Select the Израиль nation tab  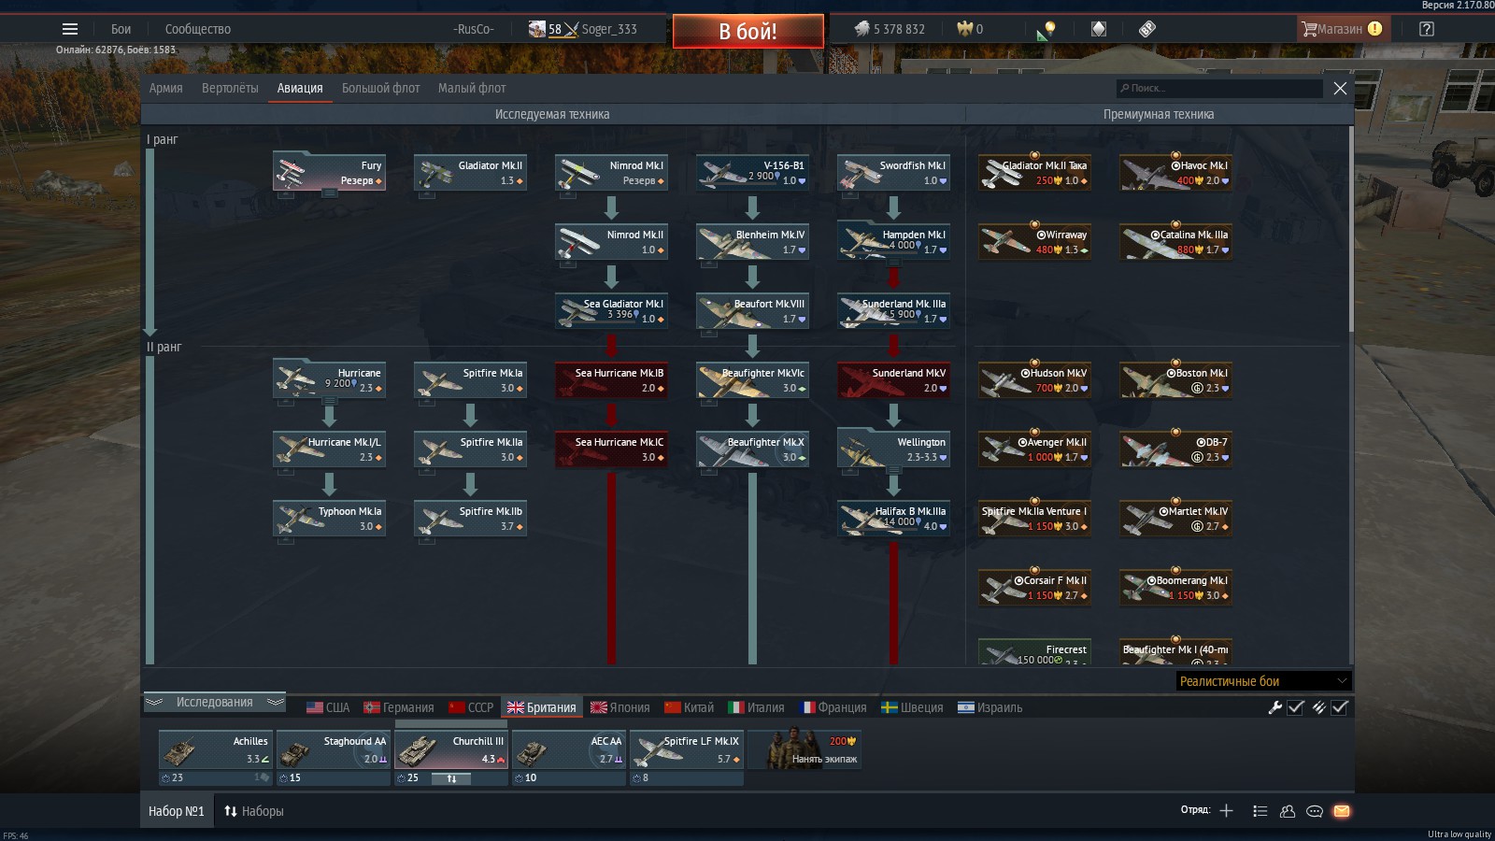tap(990, 707)
